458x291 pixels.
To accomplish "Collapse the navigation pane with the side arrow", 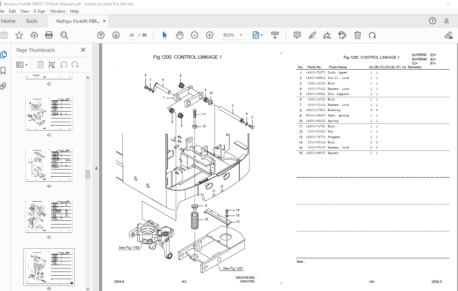I will (x=96, y=168).
